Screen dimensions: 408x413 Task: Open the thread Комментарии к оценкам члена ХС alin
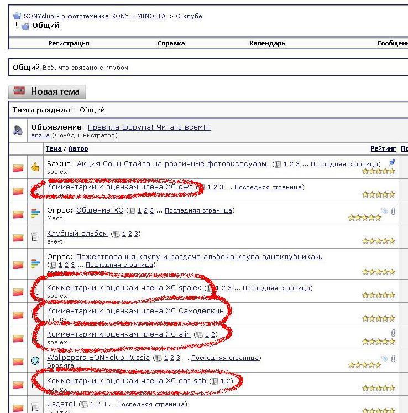tap(118, 334)
